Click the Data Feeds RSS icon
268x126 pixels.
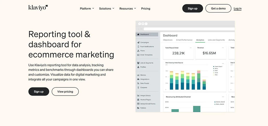138,83
